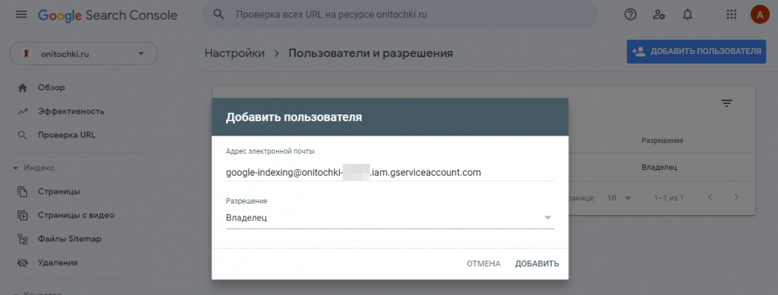Click the Обзор home icon

[22, 87]
